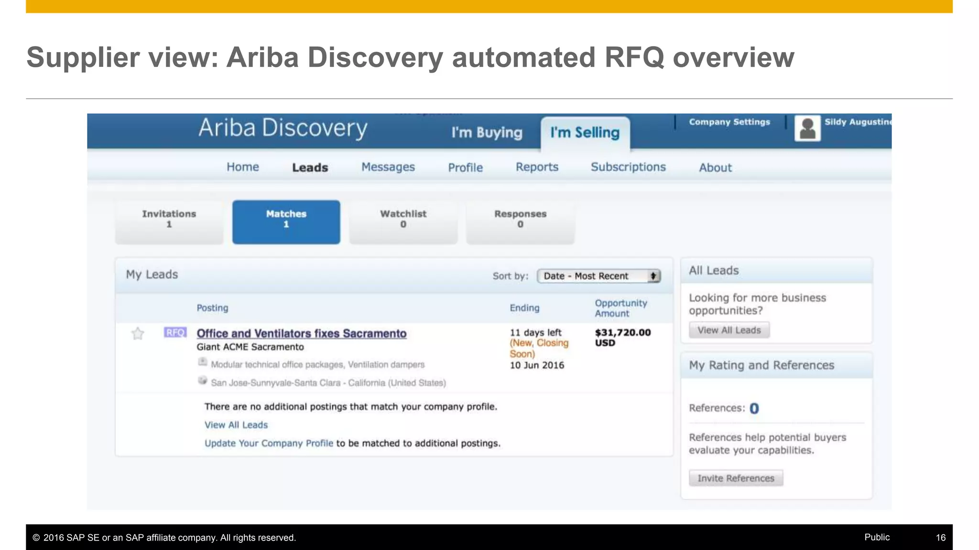Viewport: 979px width, 550px height.
Task: Click the commodity icon beside Modular technical office packages
Action: 203,362
